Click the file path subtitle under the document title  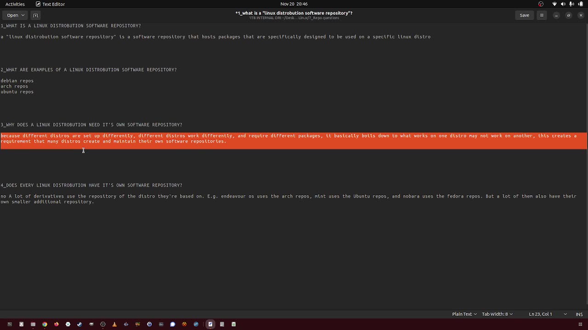click(294, 18)
